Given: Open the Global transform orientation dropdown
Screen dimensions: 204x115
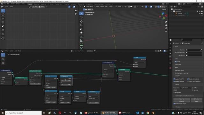Looking at the screenshot, I should (119, 6).
